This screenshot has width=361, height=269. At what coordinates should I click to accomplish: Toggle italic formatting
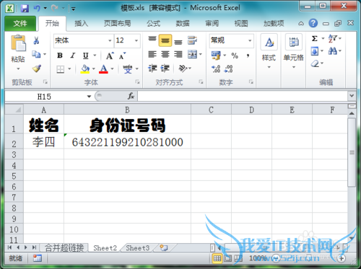[73, 56]
